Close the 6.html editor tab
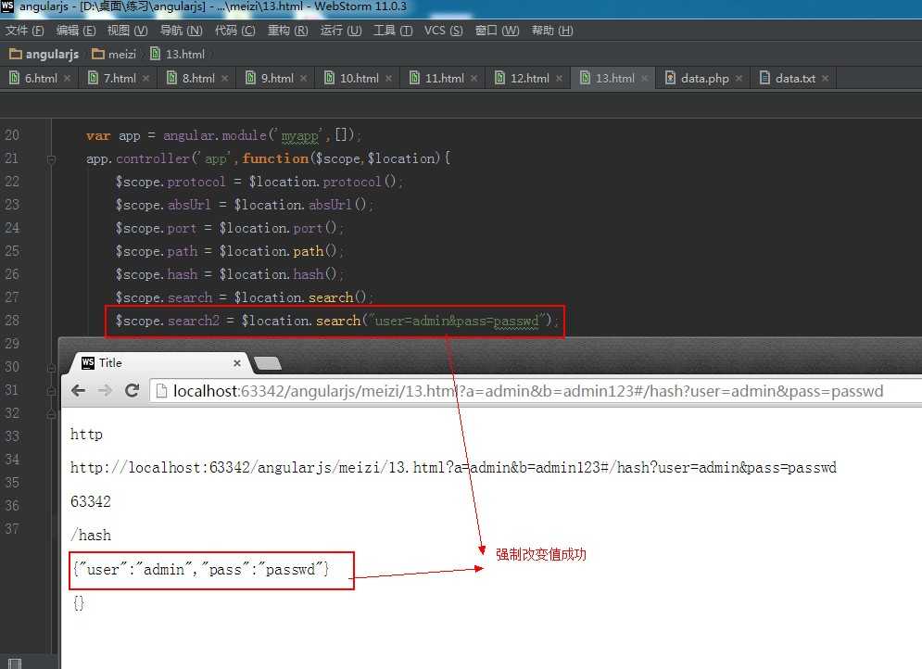The width and height of the screenshot is (922, 669). (67, 78)
